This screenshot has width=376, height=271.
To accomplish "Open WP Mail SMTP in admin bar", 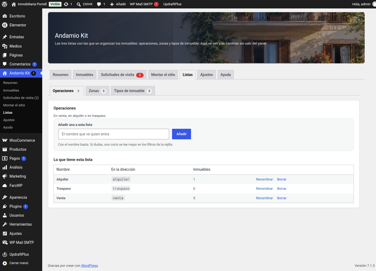I will [x=144, y=4].
